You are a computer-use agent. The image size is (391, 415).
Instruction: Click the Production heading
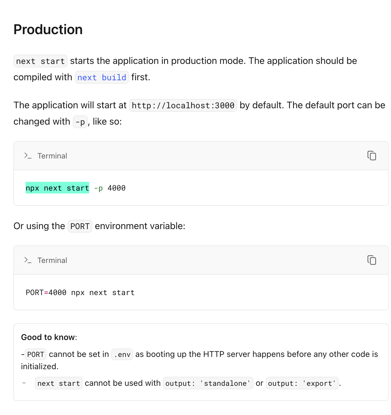pyautogui.click(x=48, y=29)
